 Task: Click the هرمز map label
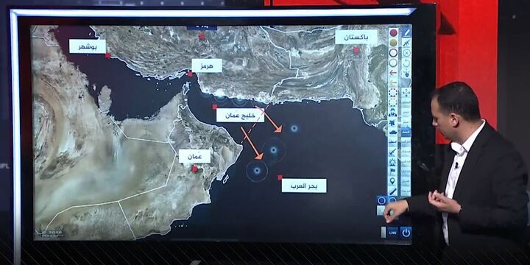coord(207,66)
